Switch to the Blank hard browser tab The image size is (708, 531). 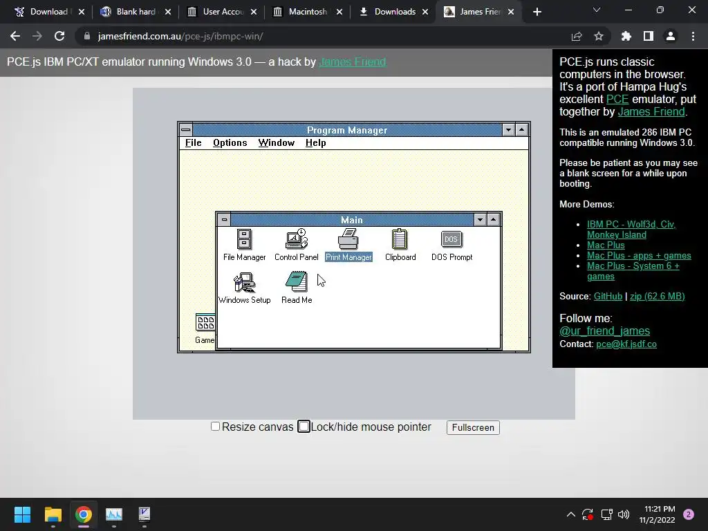pos(136,12)
